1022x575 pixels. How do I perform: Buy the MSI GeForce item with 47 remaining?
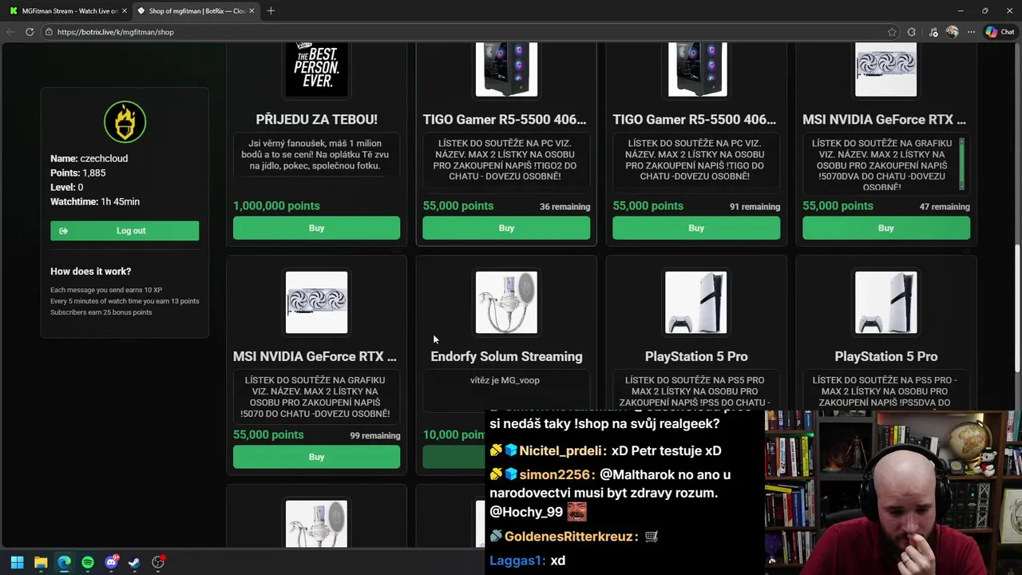[886, 228]
